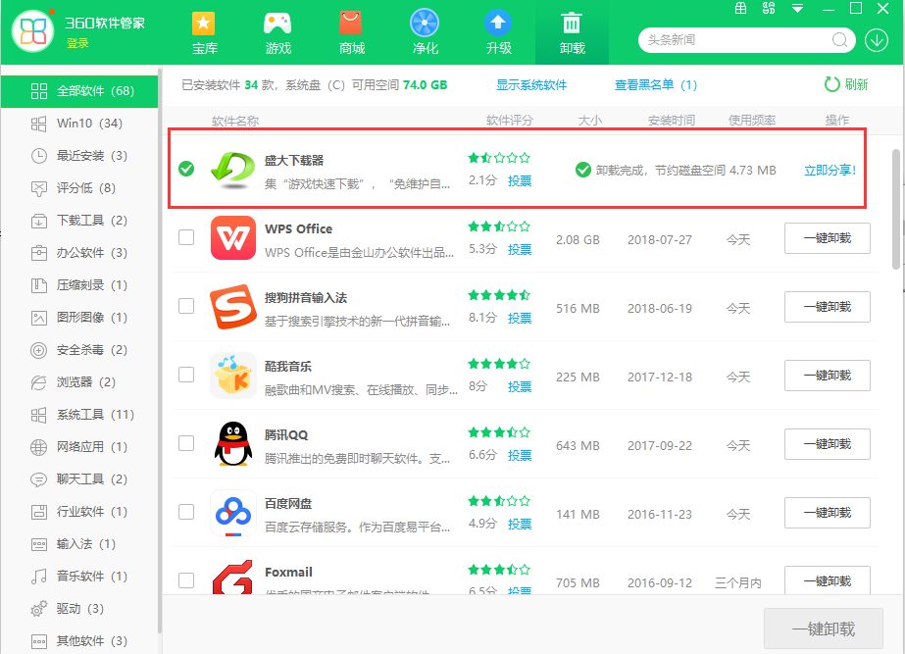This screenshot has width=905, height=654.
Task: Open the 净化 fan icon tab
Action: point(425,33)
